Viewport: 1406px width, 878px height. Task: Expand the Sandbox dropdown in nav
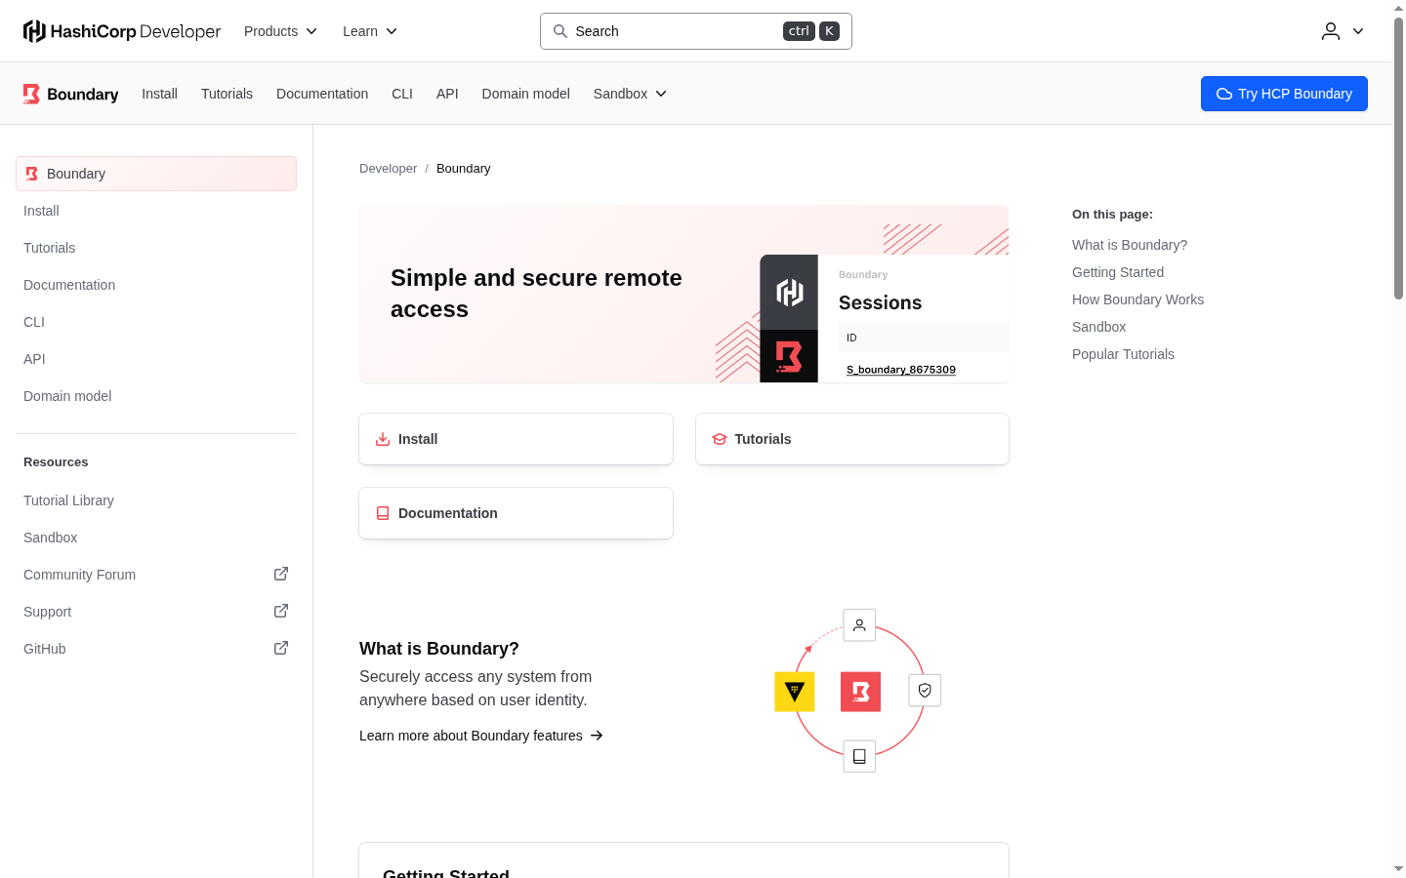tap(630, 94)
